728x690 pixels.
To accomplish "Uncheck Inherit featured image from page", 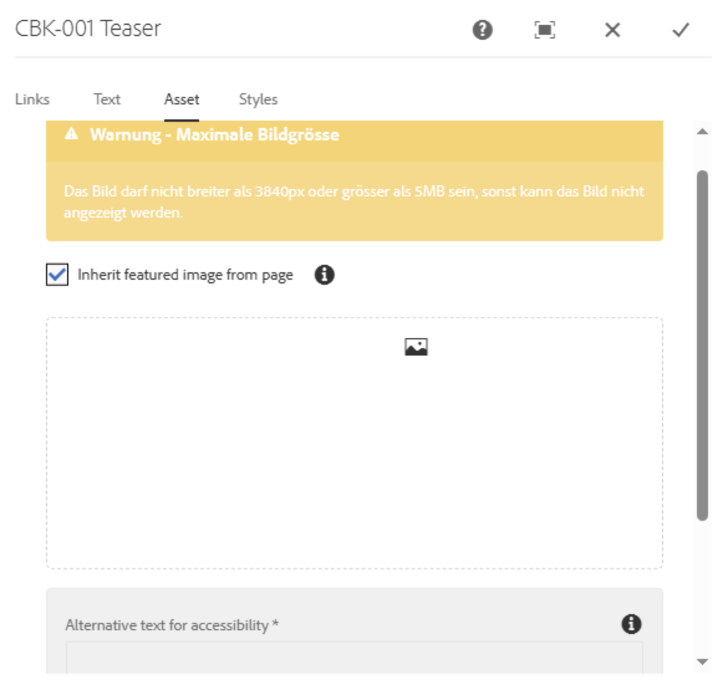I will (57, 275).
